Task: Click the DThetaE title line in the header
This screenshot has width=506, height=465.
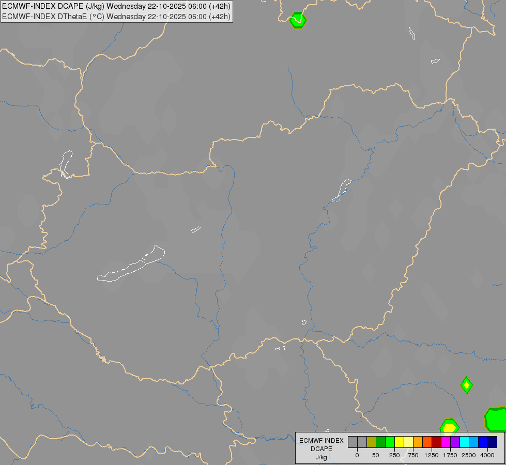Action: tap(116, 17)
